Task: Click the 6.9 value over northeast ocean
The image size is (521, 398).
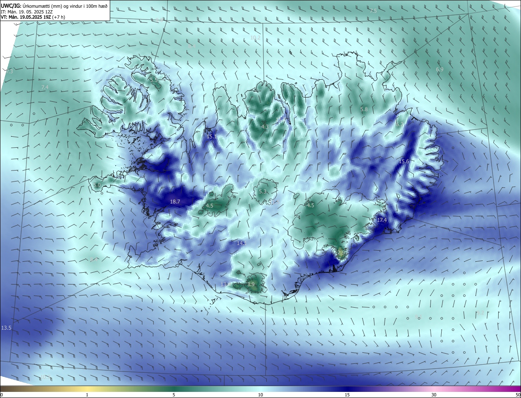Action: coord(440,70)
